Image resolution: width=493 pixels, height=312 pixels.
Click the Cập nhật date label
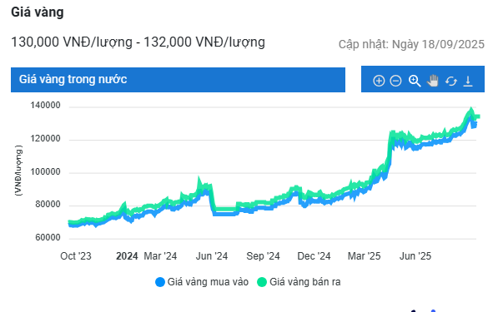tap(411, 44)
